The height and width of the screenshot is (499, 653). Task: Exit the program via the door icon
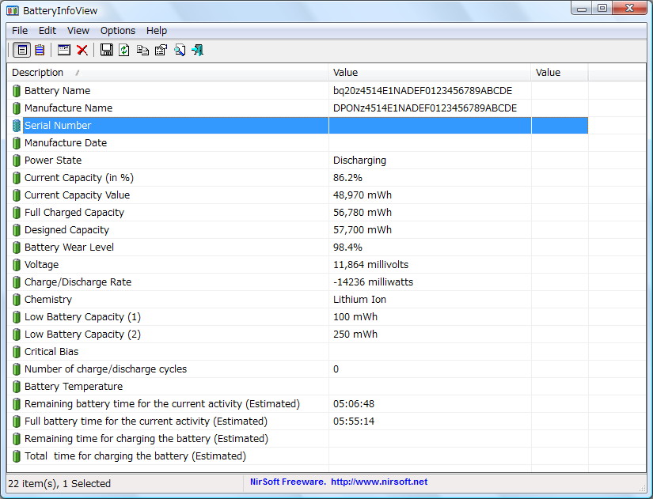196,49
